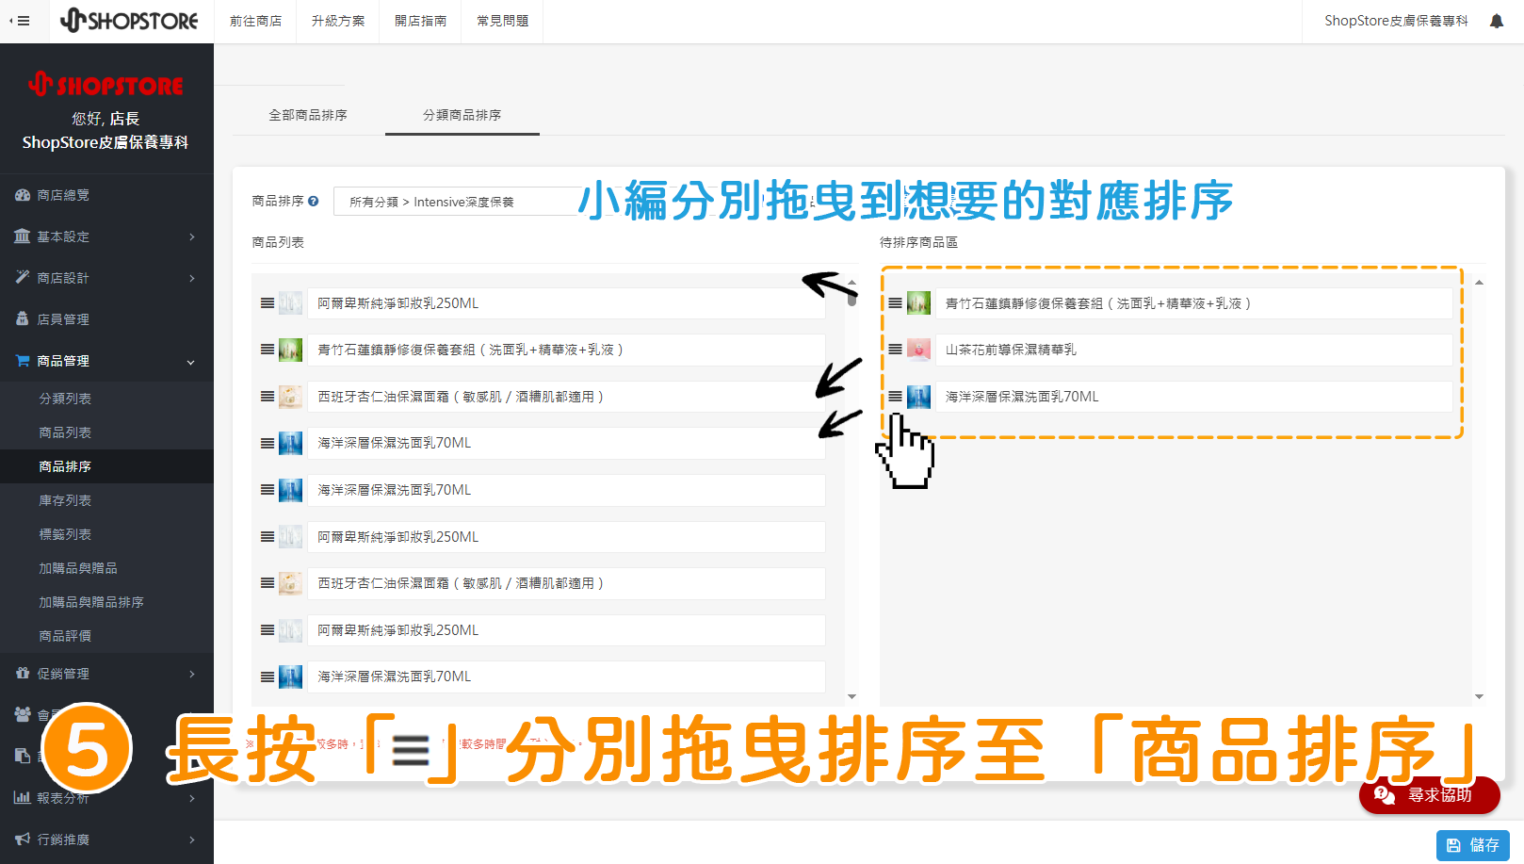The height and width of the screenshot is (864, 1524).
Task: Click drag handle of 青竹石蓮 row in 商品列表 panel
Action: click(x=268, y=350)
